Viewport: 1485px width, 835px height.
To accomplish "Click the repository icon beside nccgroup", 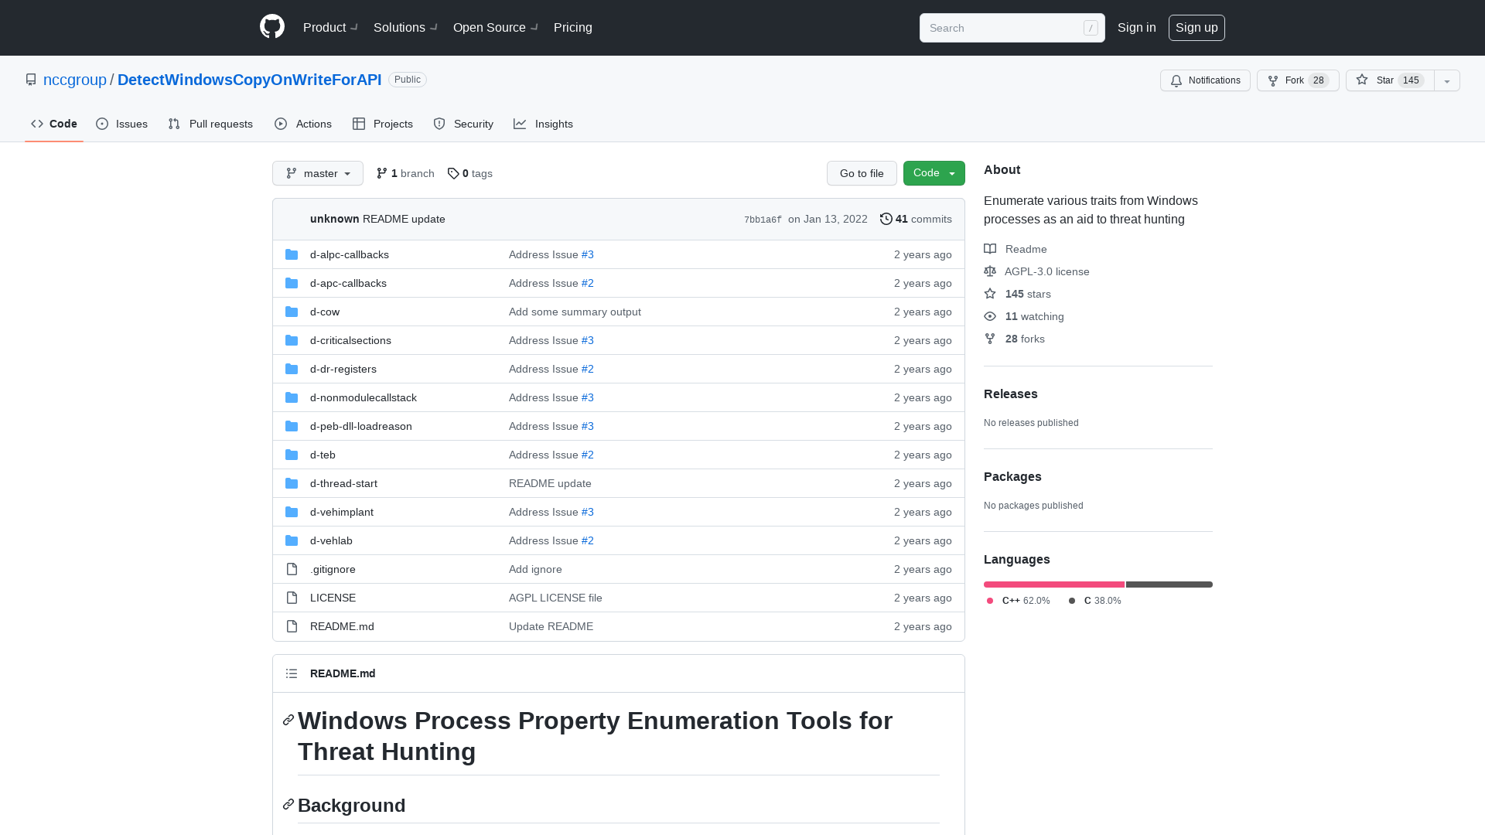I will pos(31,80).
